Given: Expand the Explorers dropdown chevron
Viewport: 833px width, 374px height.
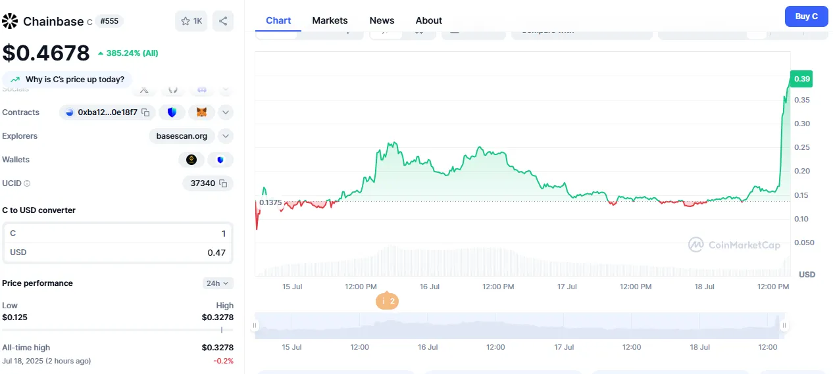Looking at the screenshot, I should point(226,136).
